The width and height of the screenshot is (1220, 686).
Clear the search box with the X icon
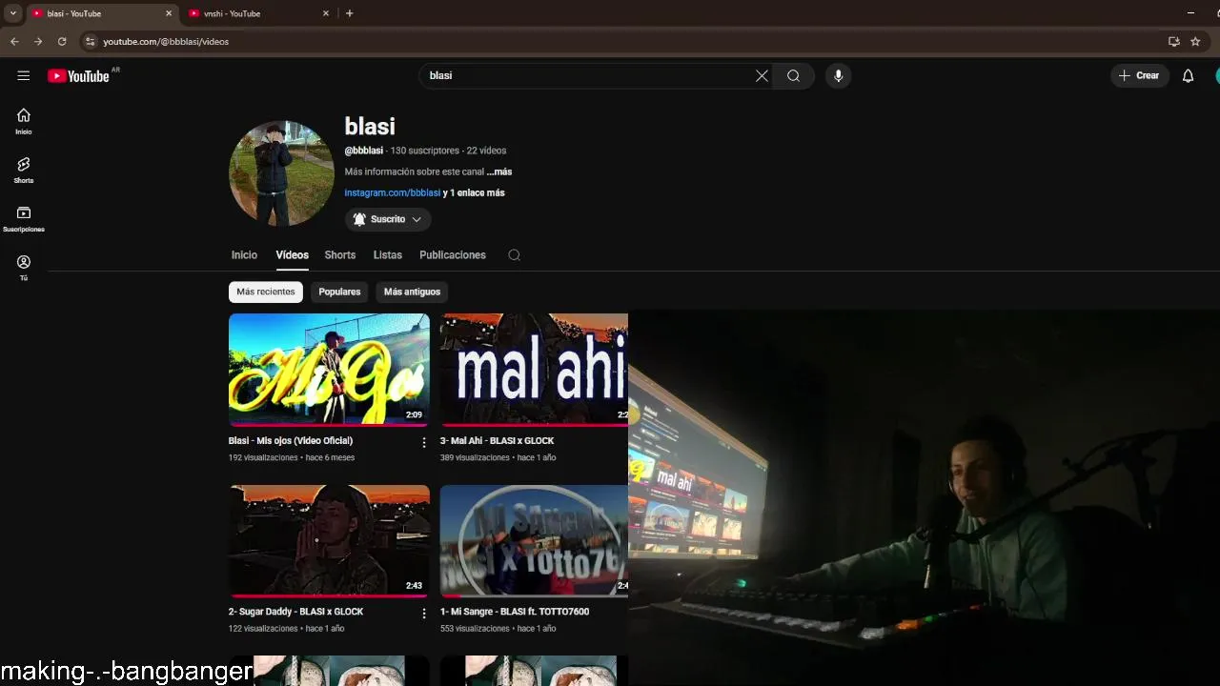point(762,75)
